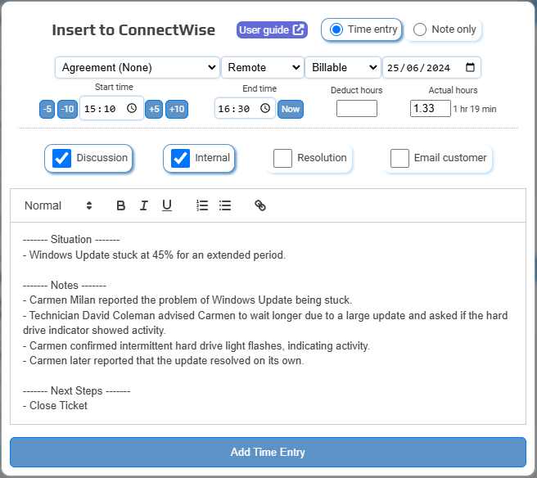537x478 pixels.
Task: Click the 'Carmen later reported' note line
Action: tap(164, 361)
